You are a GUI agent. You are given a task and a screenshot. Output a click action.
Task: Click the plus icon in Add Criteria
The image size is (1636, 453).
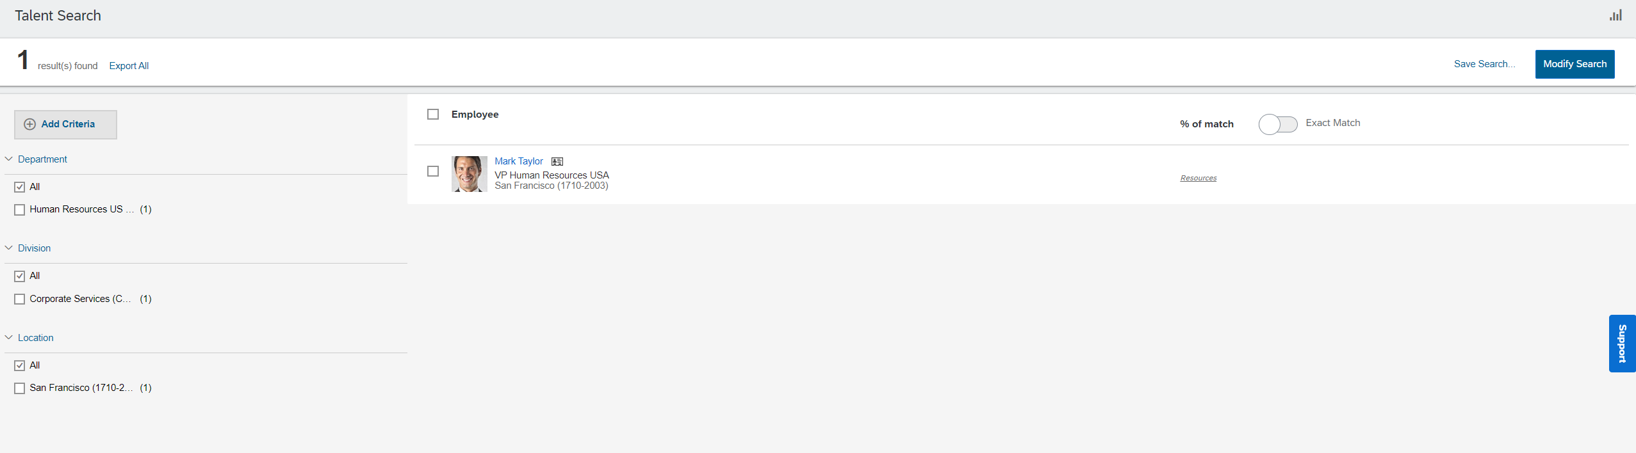click(x=29, y=124)
